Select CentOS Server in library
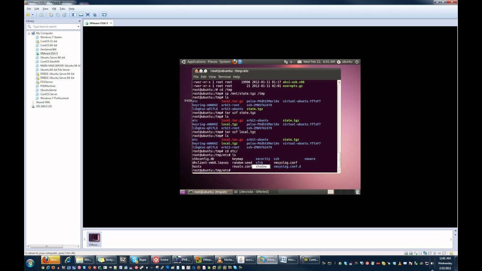Image resolution: width=482 pixels, height=271 pixels. click(49, 94)
